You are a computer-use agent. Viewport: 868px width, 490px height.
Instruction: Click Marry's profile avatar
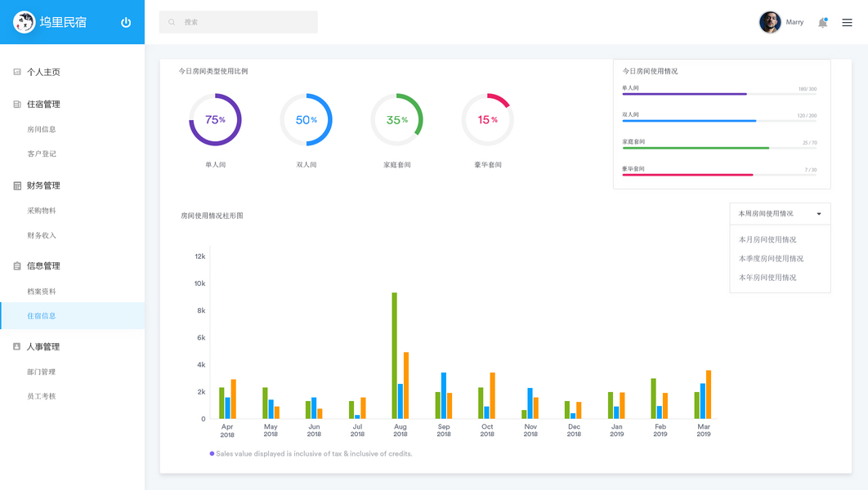click(x=770, y=22)
